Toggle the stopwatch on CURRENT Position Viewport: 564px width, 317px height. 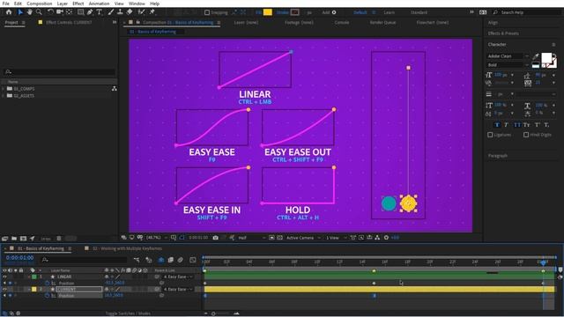[x=47, y=296]
